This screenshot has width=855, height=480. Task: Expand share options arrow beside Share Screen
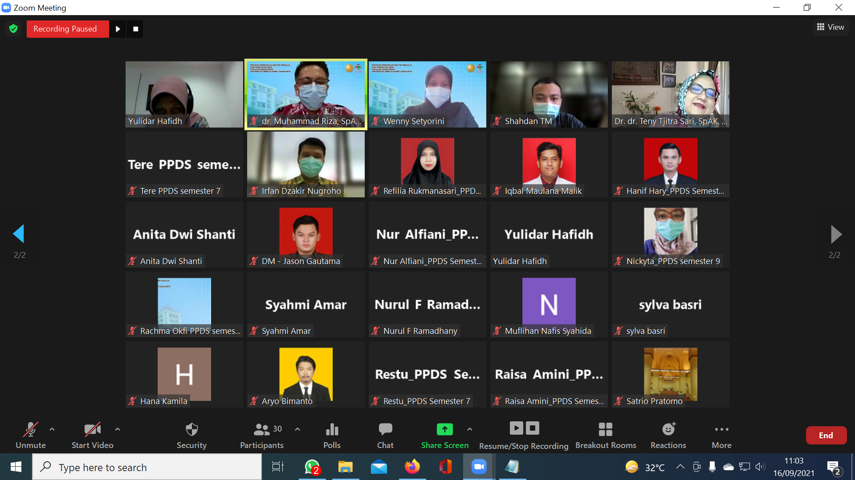click(470, 429)
